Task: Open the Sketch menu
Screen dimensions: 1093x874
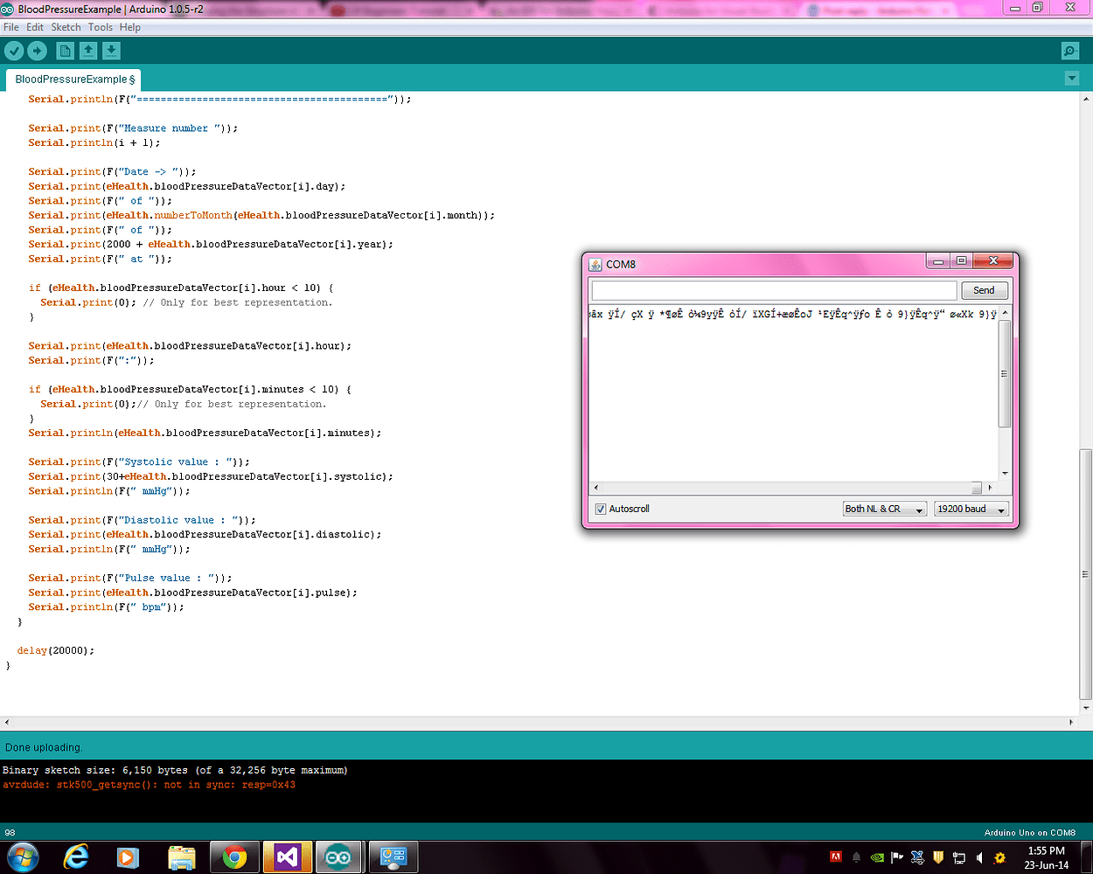Action: pyautogui.click(x=66, y=27)
